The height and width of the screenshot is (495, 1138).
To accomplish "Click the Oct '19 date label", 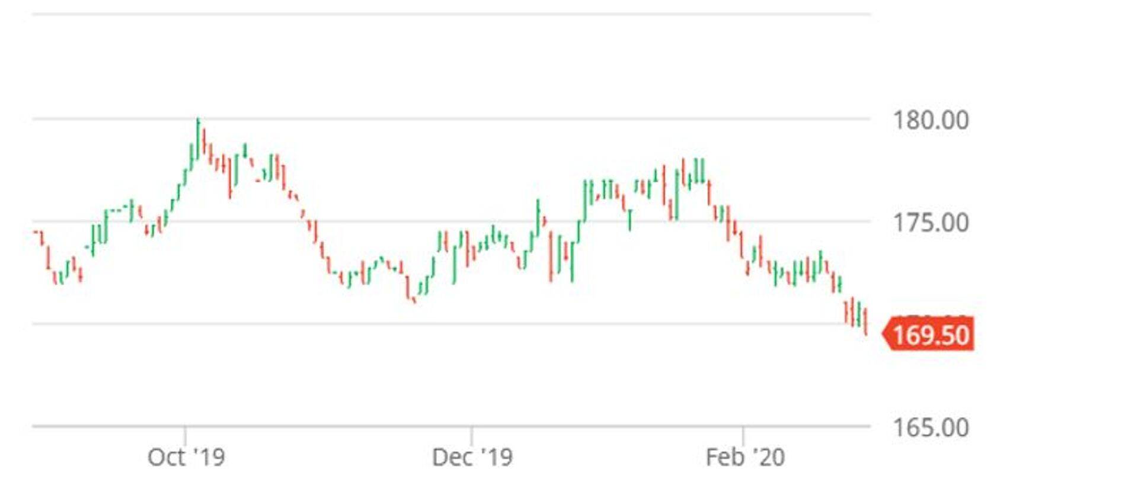I will (x=186, y=457).
